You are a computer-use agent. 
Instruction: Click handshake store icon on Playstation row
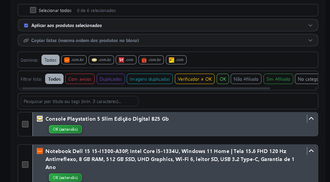coord(40,119)
